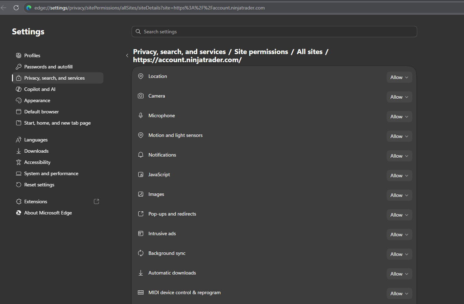This screenshot has height=304, width=464.
Task: Click the JavaScript icon
Action: 141,174
